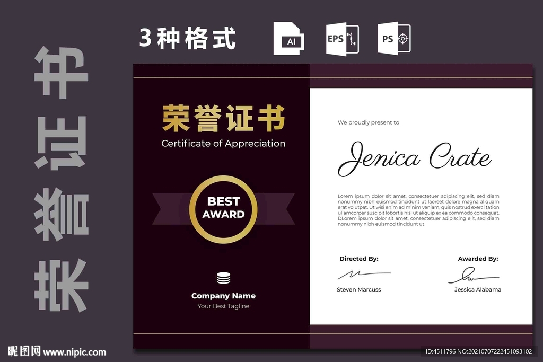Select the Jenica Crate recipient name
The width and height of the screenshot is (543, 362).
click(x=414, y=158)
